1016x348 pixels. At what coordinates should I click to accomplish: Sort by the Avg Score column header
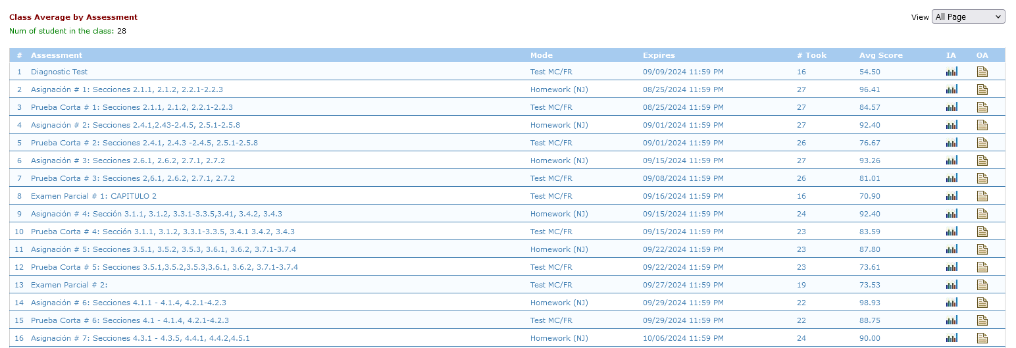(880, 55)
